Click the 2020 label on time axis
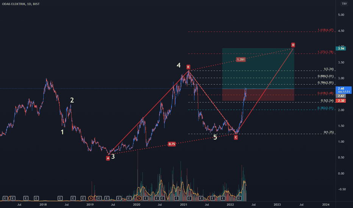Image resolution: width=353 pixels, height=208 pixels. pos(136,205)
